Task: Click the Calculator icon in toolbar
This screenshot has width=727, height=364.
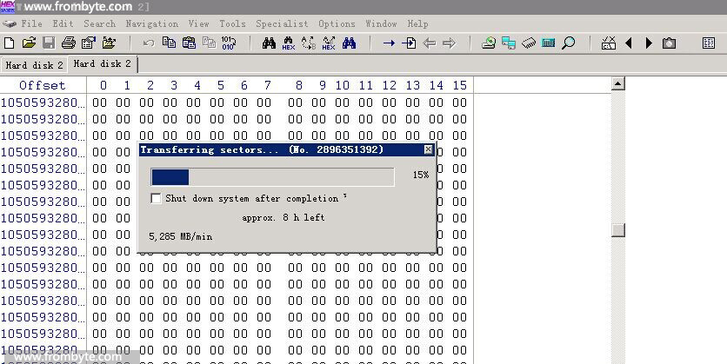Action: click(x=549, y=43)
